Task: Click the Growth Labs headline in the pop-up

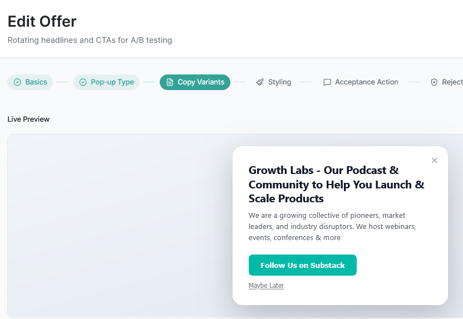Action: (336, 185)
